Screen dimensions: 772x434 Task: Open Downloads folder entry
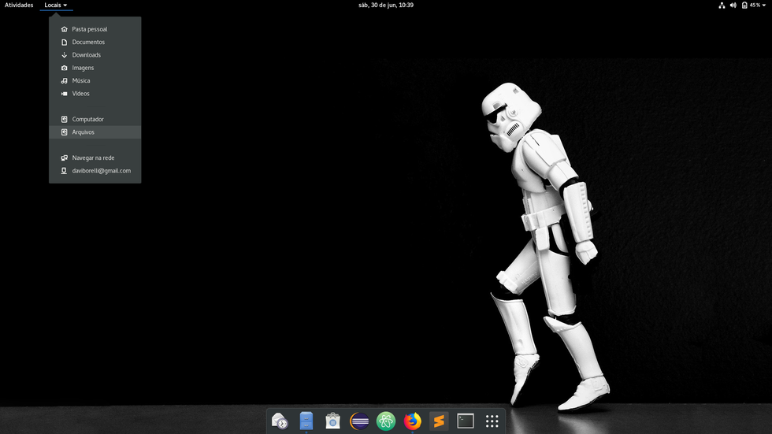[95, 54]
